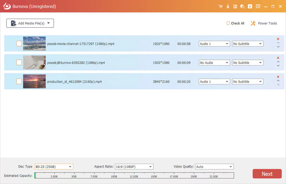This screenshot has width=286, height=184.
Task: Select the production_id_4612084 file checkbox
Action: [19, 82]
